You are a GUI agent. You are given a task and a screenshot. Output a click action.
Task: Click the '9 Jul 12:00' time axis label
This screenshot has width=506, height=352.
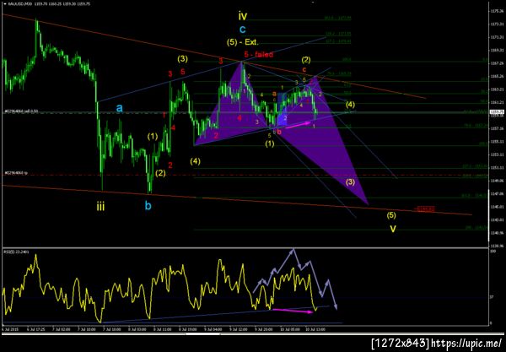pos(239,330)
